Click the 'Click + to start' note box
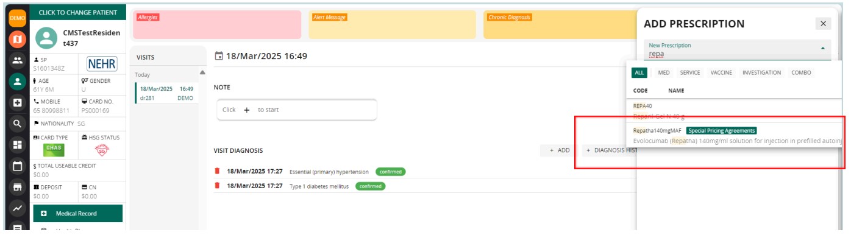The width and height of the screenshot is (851, 235). tap(297, 110)
